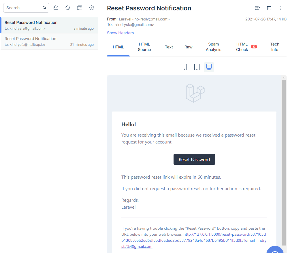Click the Reset Password button
Viewport: 290px width, 253px height.
194,159
